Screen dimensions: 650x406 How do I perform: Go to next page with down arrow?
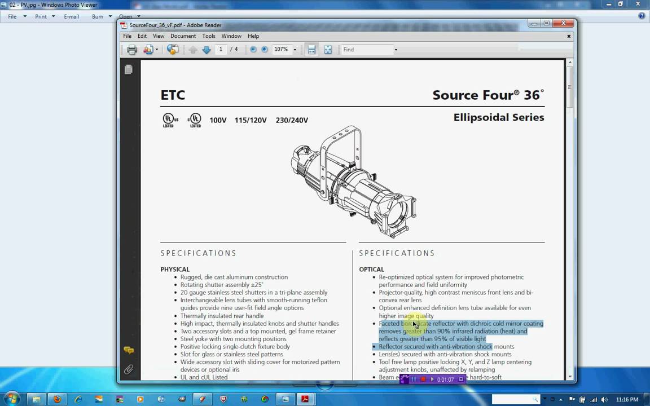[207, 50]
